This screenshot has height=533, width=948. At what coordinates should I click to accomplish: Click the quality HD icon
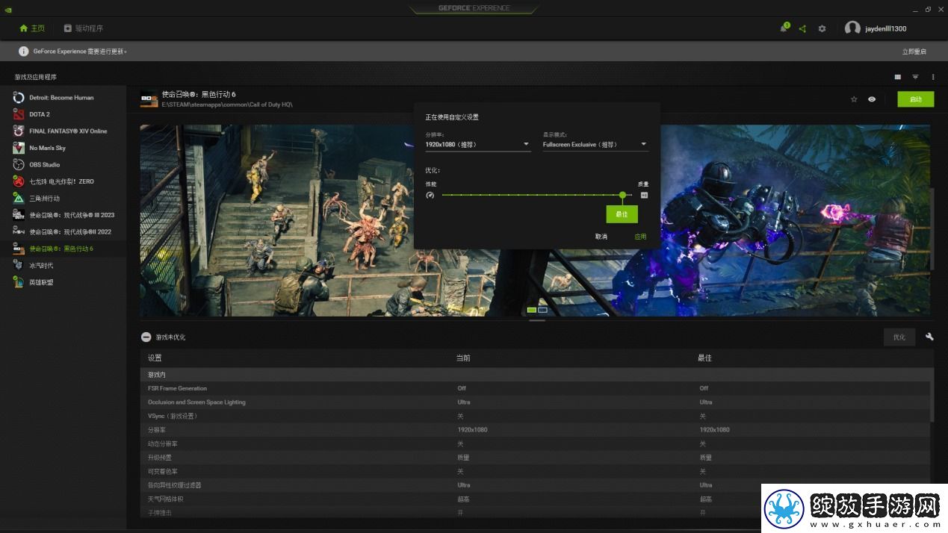[x=644, y=196]
